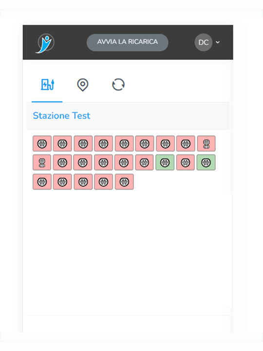The image size is (263, 351).
Task: Select the last green connector in second row
Action: pos(206,162)
